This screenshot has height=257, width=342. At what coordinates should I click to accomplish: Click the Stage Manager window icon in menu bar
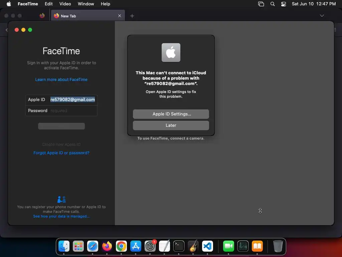click(261, 4)
